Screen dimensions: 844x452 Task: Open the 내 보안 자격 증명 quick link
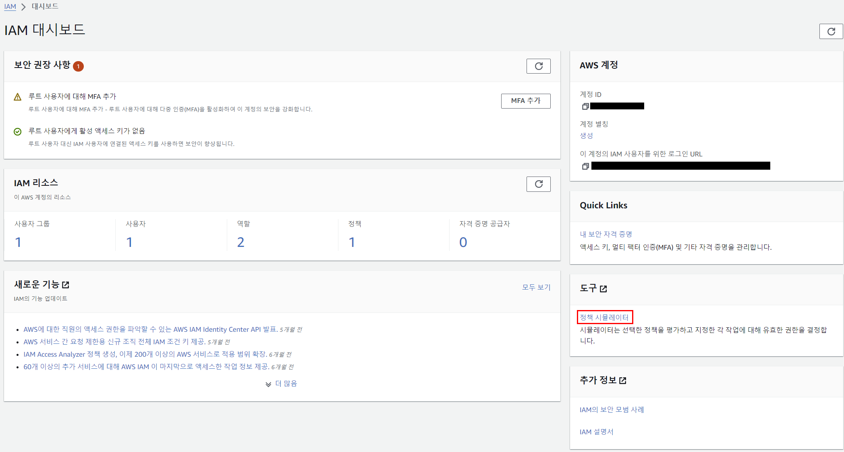[x=606, y=234]
